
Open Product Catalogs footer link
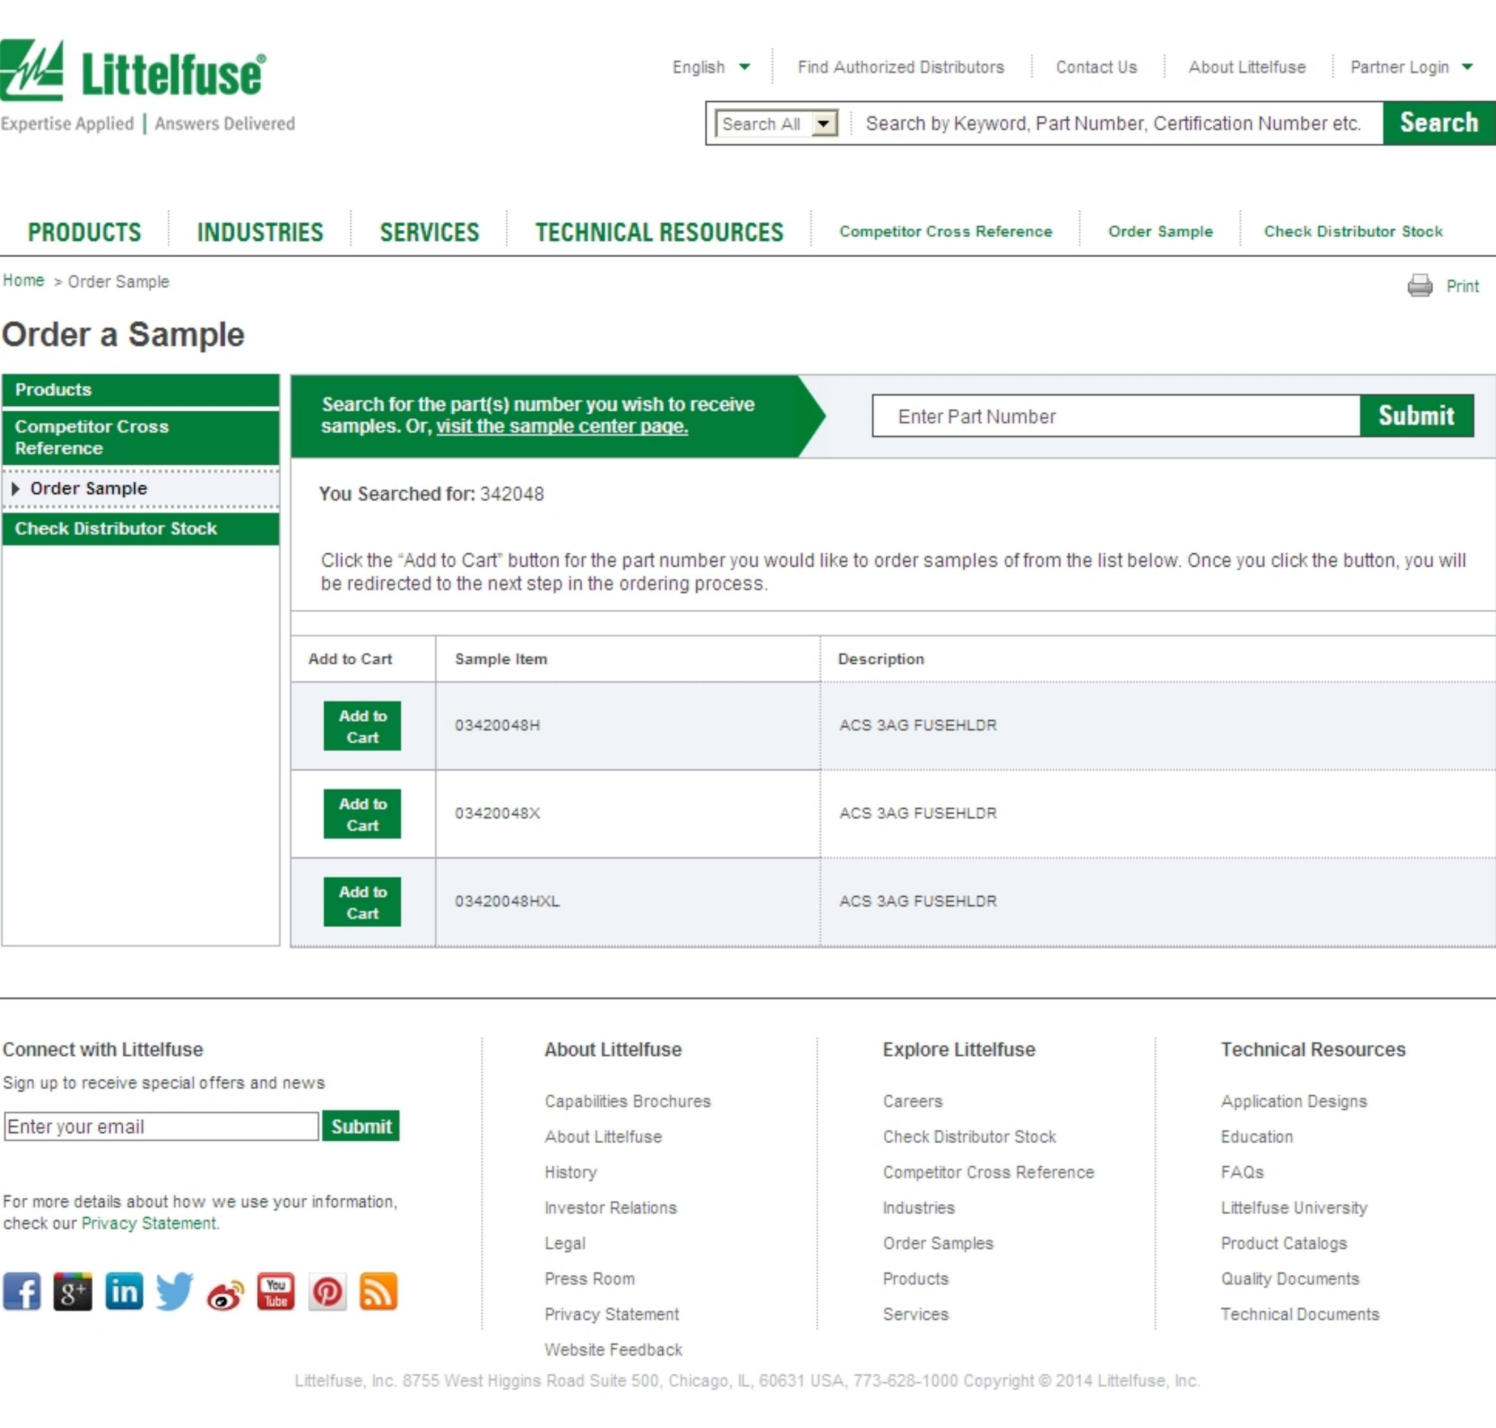(x=1284, y=1244)
